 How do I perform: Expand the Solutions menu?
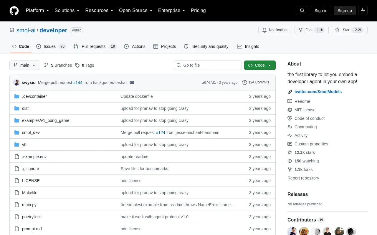[x=67, y=11]
